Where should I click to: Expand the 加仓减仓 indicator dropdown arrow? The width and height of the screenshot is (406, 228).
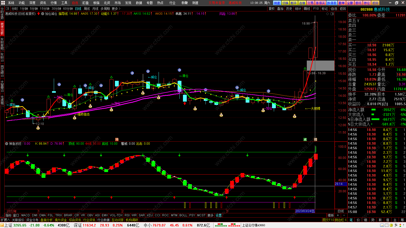pyautogui.click(x=43, y=14)
